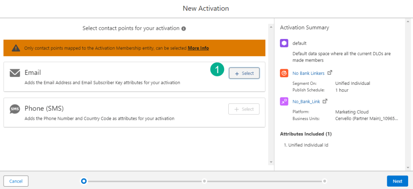Open the More Info link in warning banner
The width and height of the screenshot is (413, 189).
[198, 48]
